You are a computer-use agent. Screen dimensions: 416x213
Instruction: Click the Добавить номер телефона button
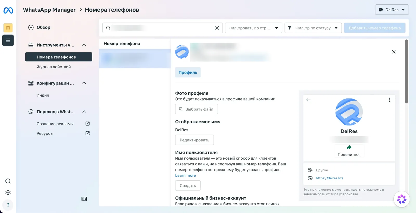point(374,28)
